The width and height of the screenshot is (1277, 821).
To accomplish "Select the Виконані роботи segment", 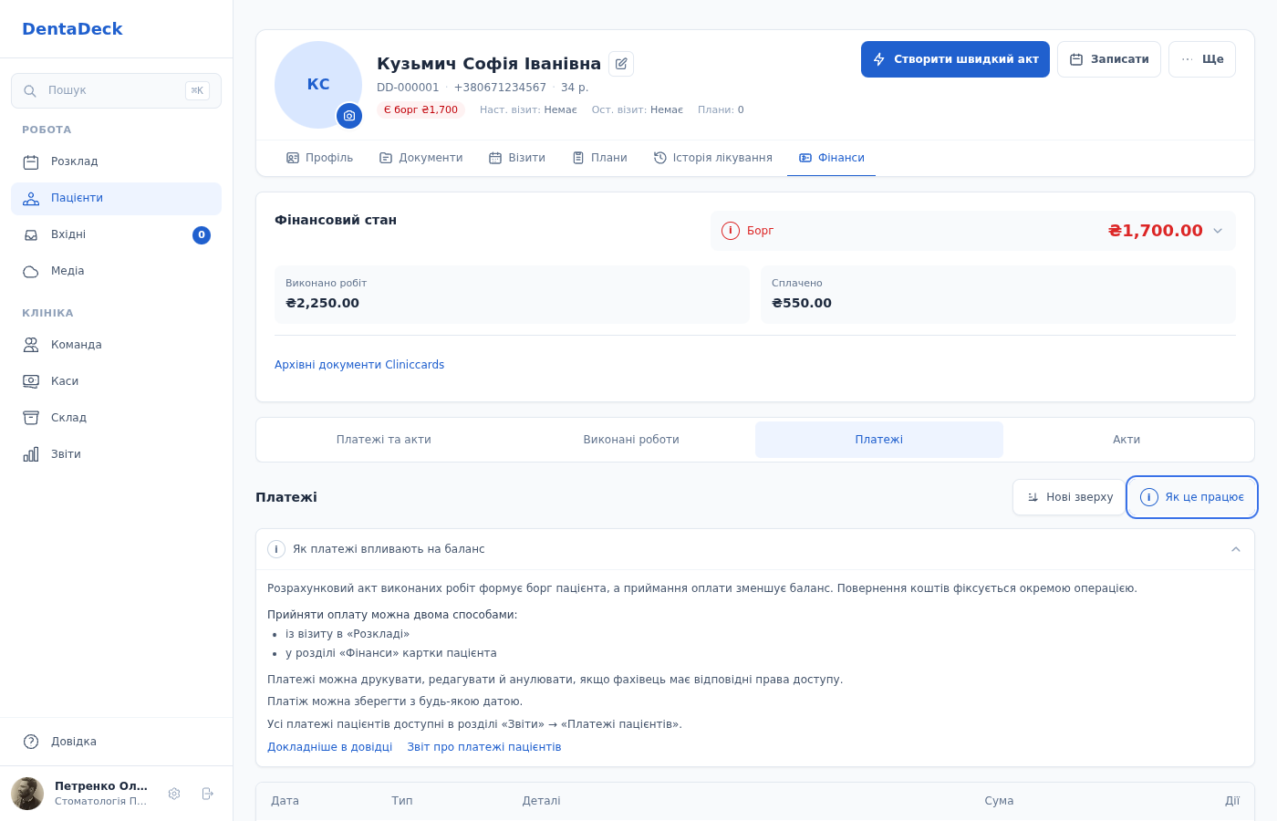I will click(x=631, y=440).
